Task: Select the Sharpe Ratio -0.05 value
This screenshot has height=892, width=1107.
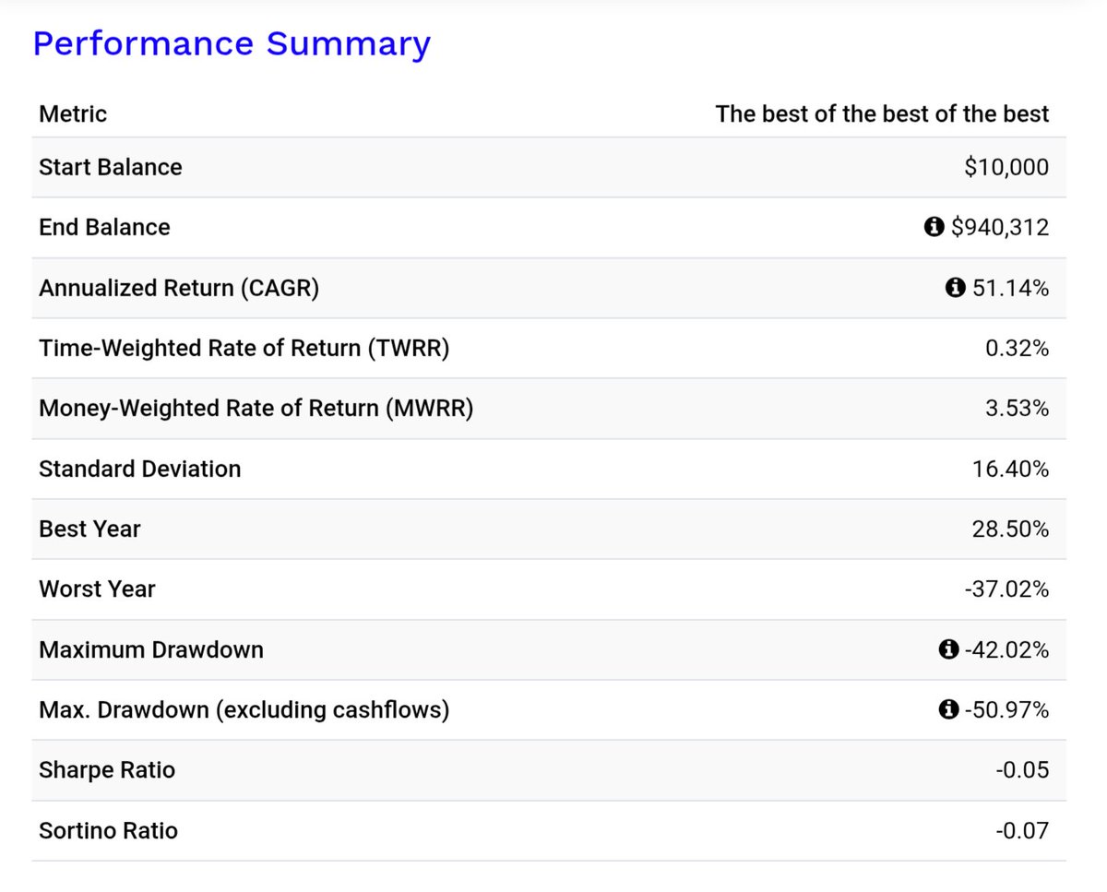Action: 1022,769
